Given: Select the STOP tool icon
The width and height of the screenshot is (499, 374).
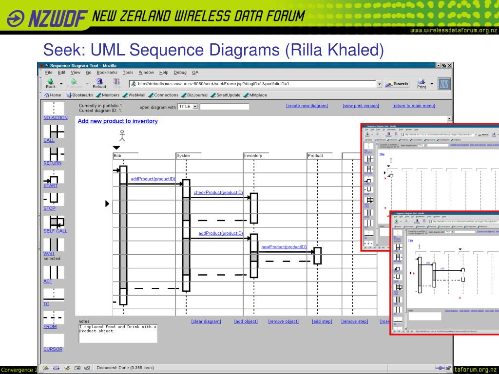Looking at the screenshot, I should pos(54,199).
